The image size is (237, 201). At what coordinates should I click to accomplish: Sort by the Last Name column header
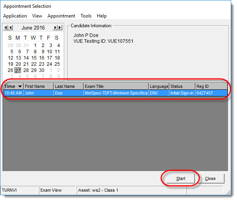point(68,86)
